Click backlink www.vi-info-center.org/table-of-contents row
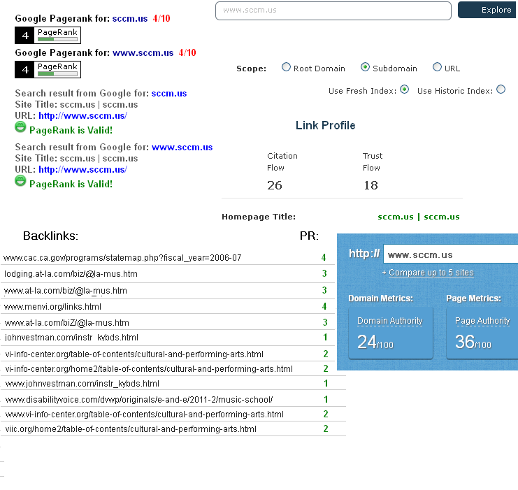This screenshot has width=518, height=490. pyautogui.click(x=145, y=415)
